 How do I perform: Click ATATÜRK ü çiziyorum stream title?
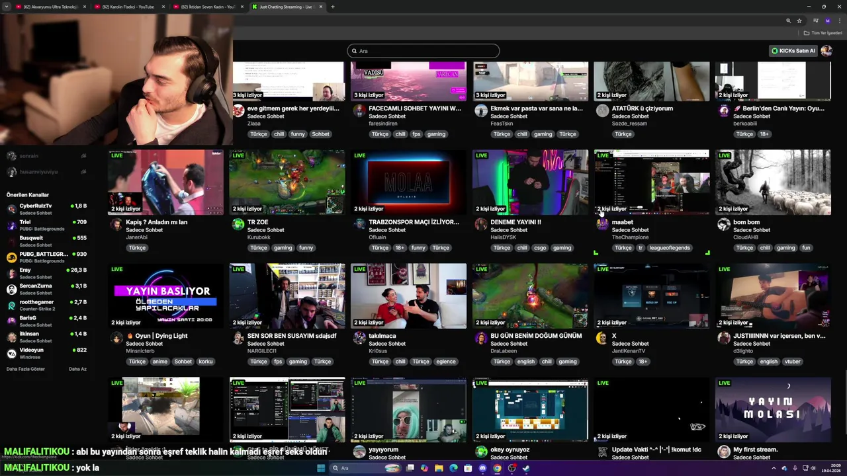coord(642,108)
